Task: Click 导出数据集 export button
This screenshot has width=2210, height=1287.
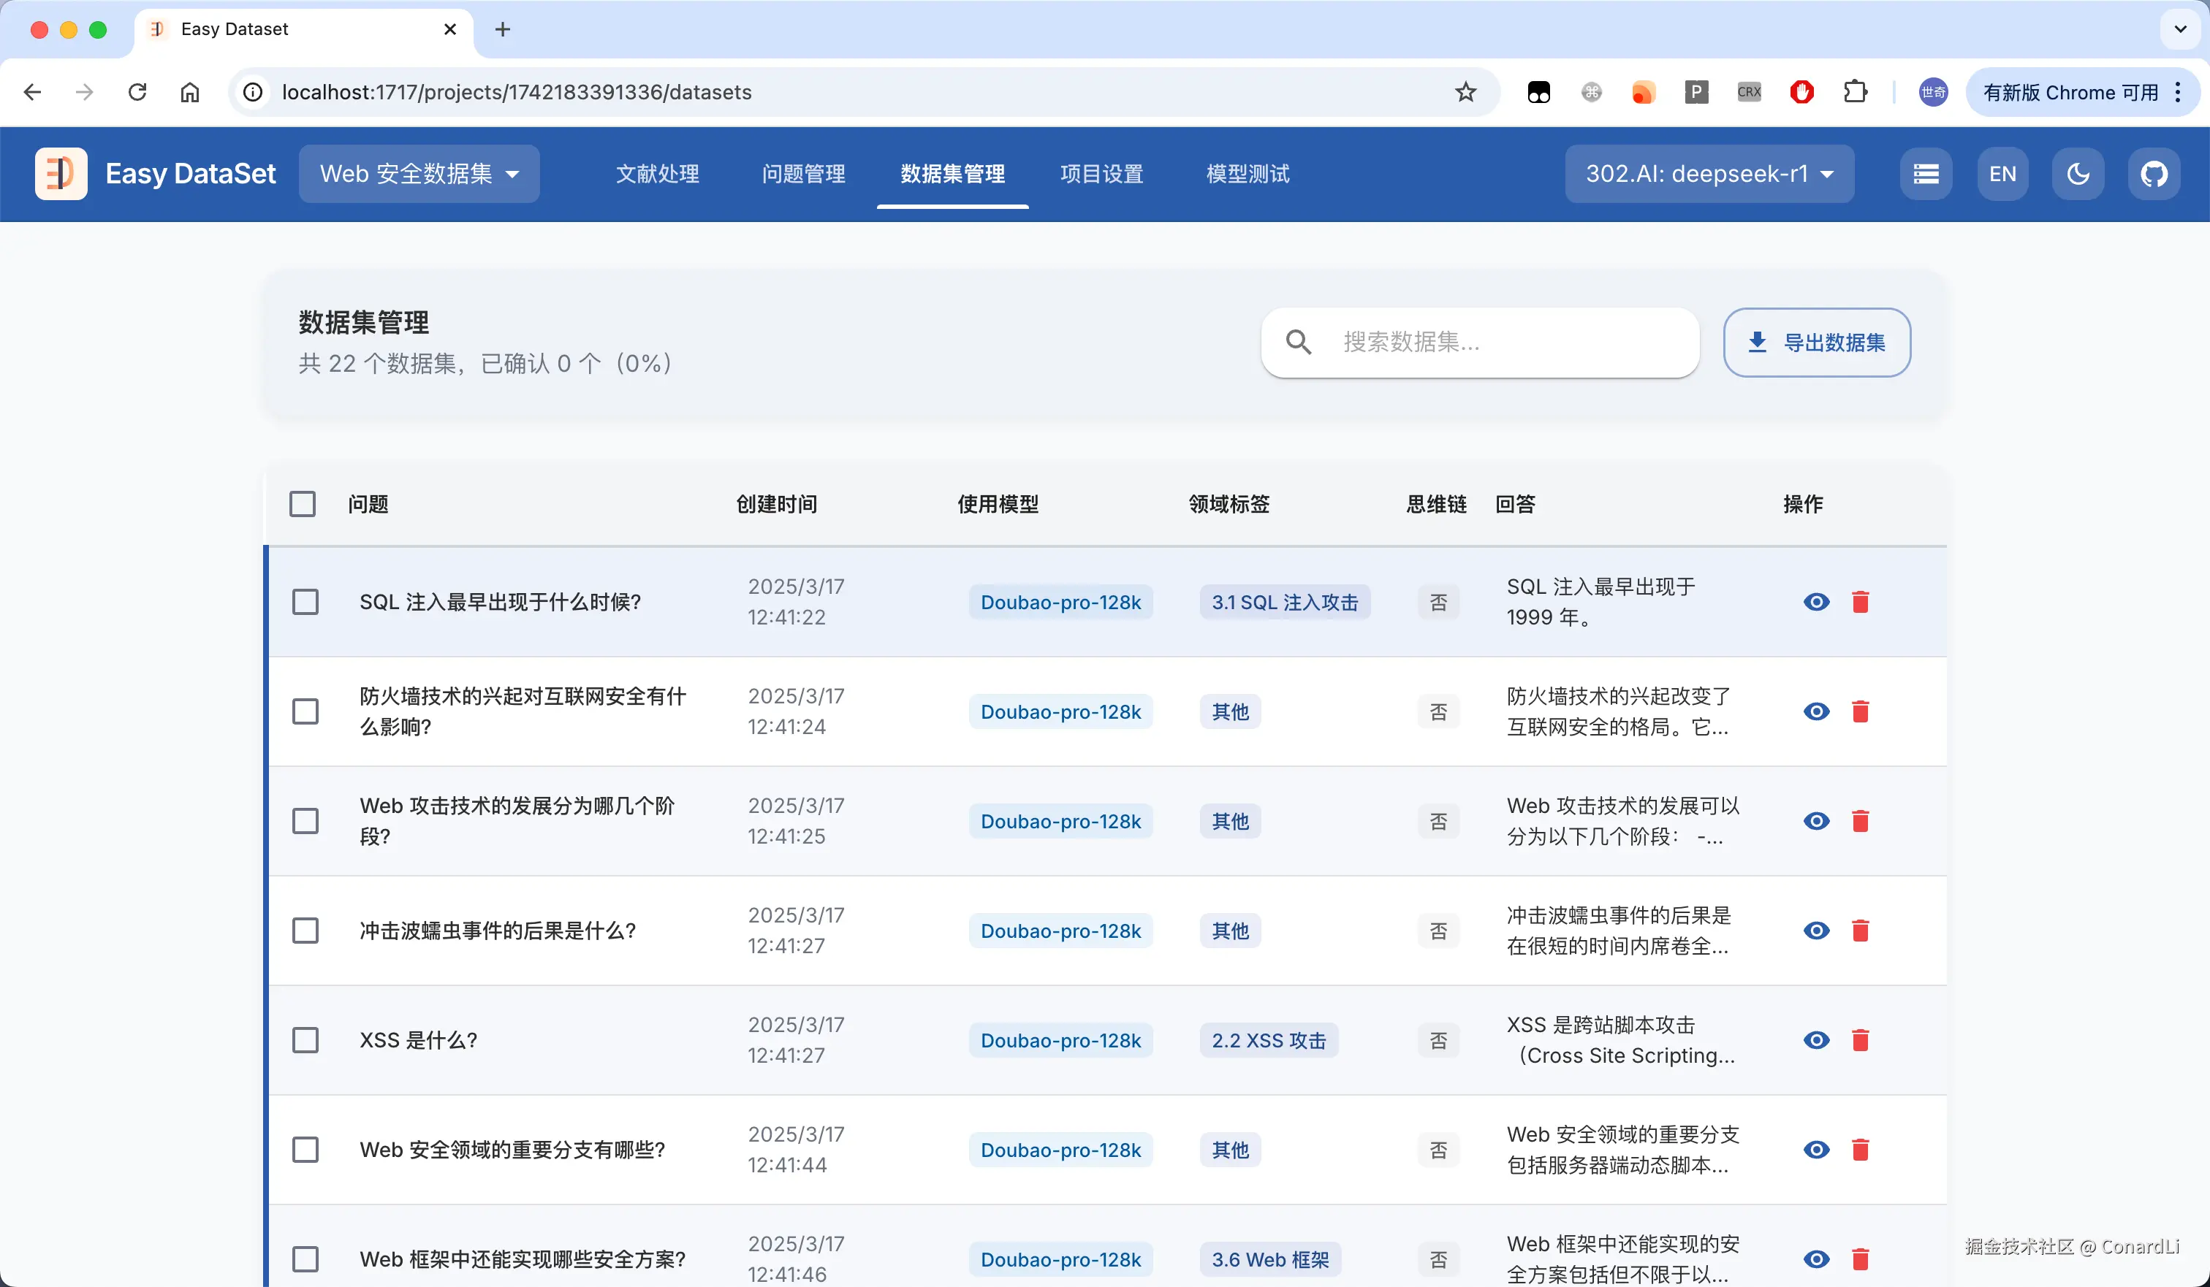Action: (x=1816, y=343)
